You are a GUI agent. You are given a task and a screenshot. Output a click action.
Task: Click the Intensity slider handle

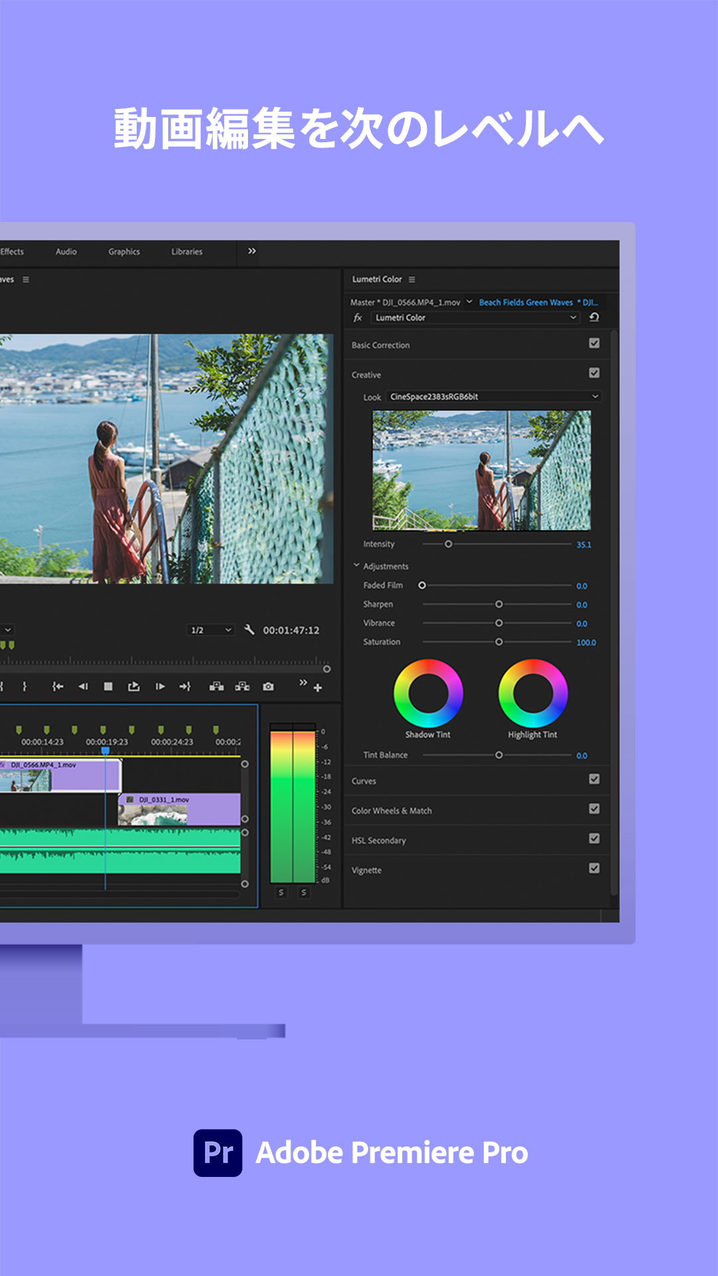tap(448, 544)
